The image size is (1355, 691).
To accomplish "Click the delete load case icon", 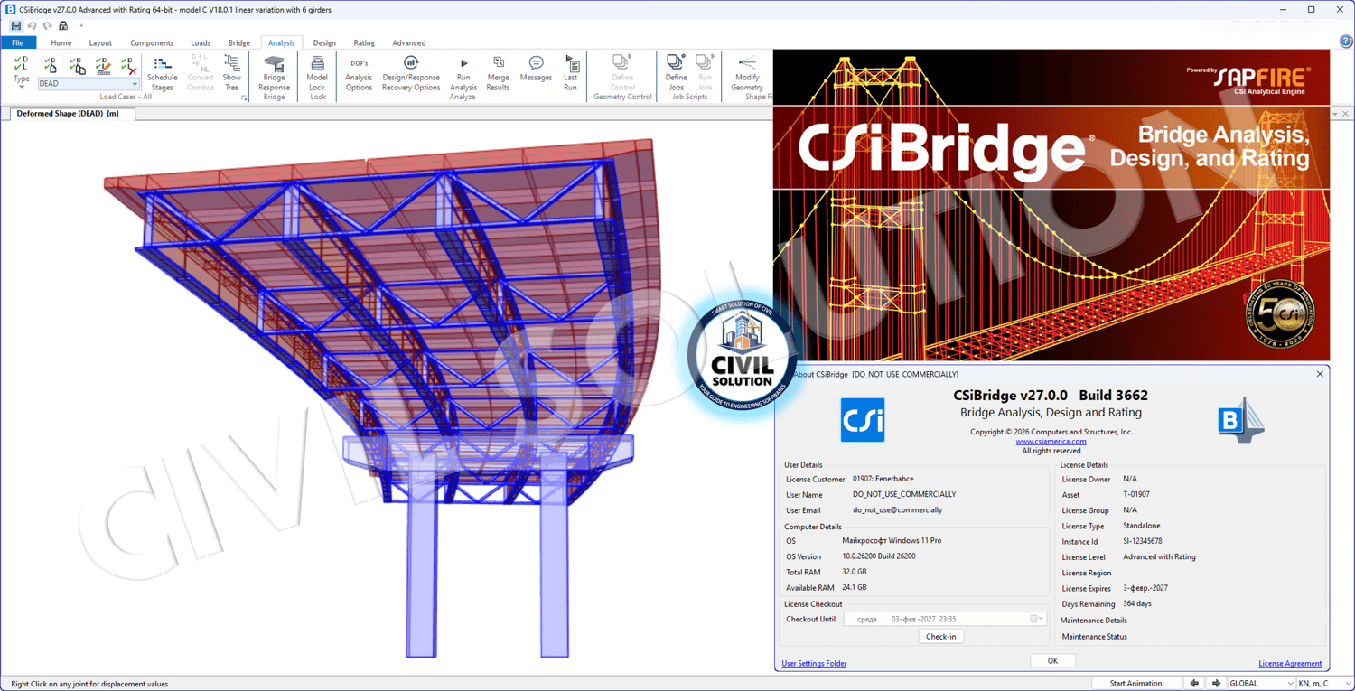I will pos(128,65).
